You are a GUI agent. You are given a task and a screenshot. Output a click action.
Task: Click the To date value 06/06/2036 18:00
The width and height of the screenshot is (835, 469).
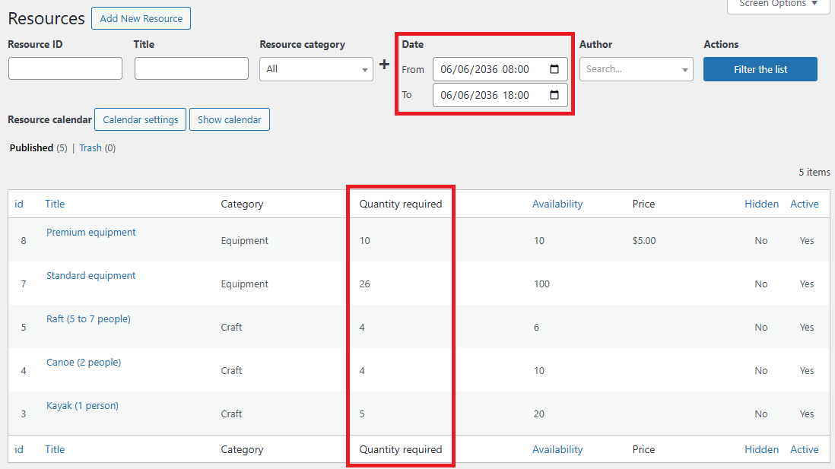[484, 95]
